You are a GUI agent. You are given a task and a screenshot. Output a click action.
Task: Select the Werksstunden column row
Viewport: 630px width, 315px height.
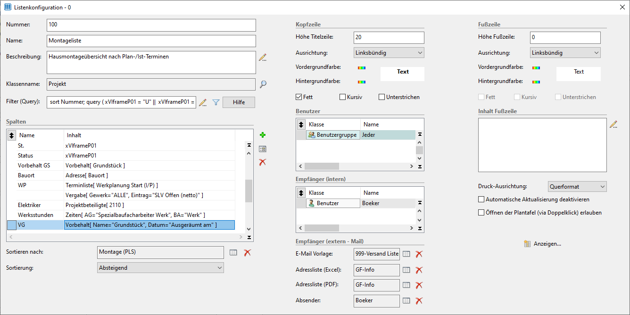tap(121, 215)
